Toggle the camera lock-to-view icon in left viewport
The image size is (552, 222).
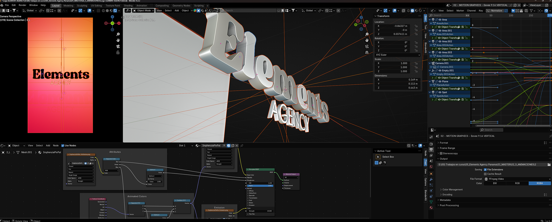point(118,52)
